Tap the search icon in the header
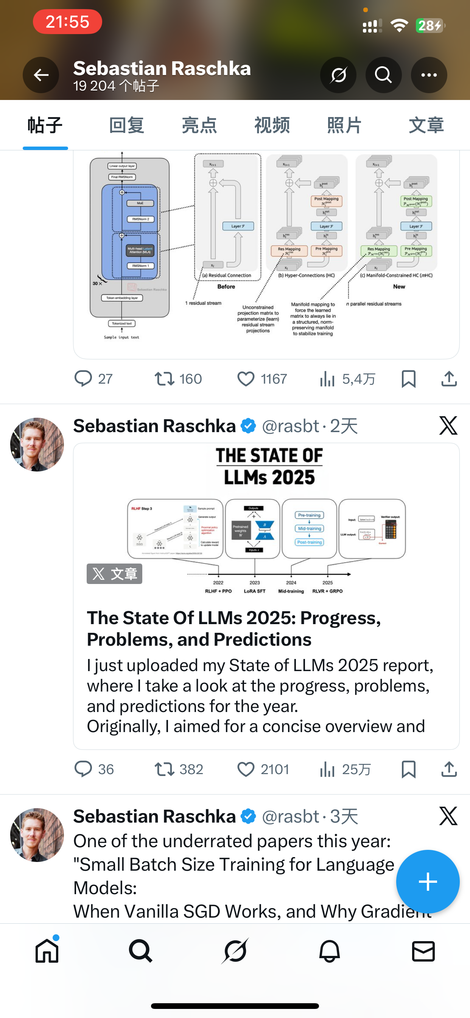This screenshot has height=1018, width=470. [383, 75]
